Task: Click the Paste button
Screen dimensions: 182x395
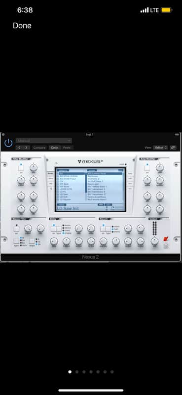Action: click(67, 148)
